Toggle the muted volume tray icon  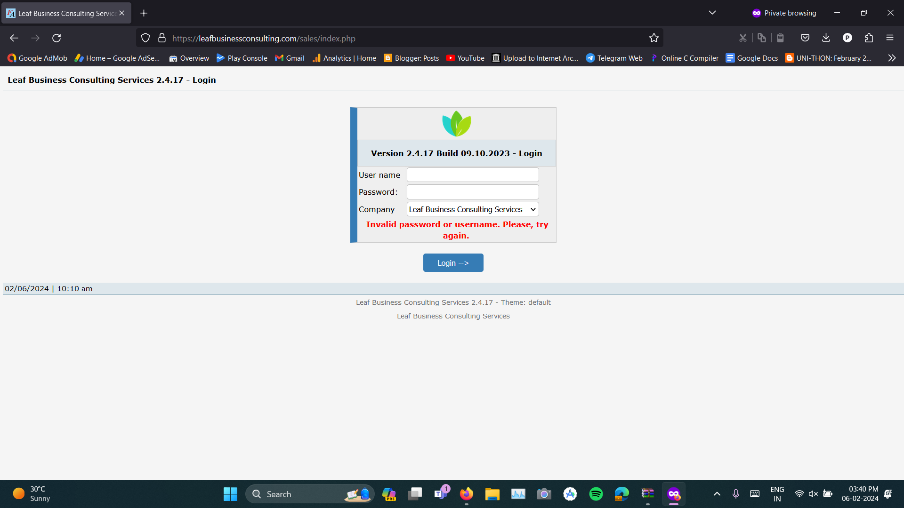(813, 494)
